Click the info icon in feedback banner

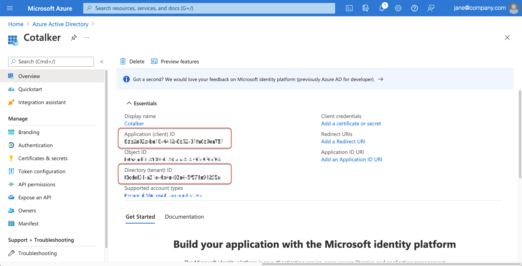click(x=126, y=79)
